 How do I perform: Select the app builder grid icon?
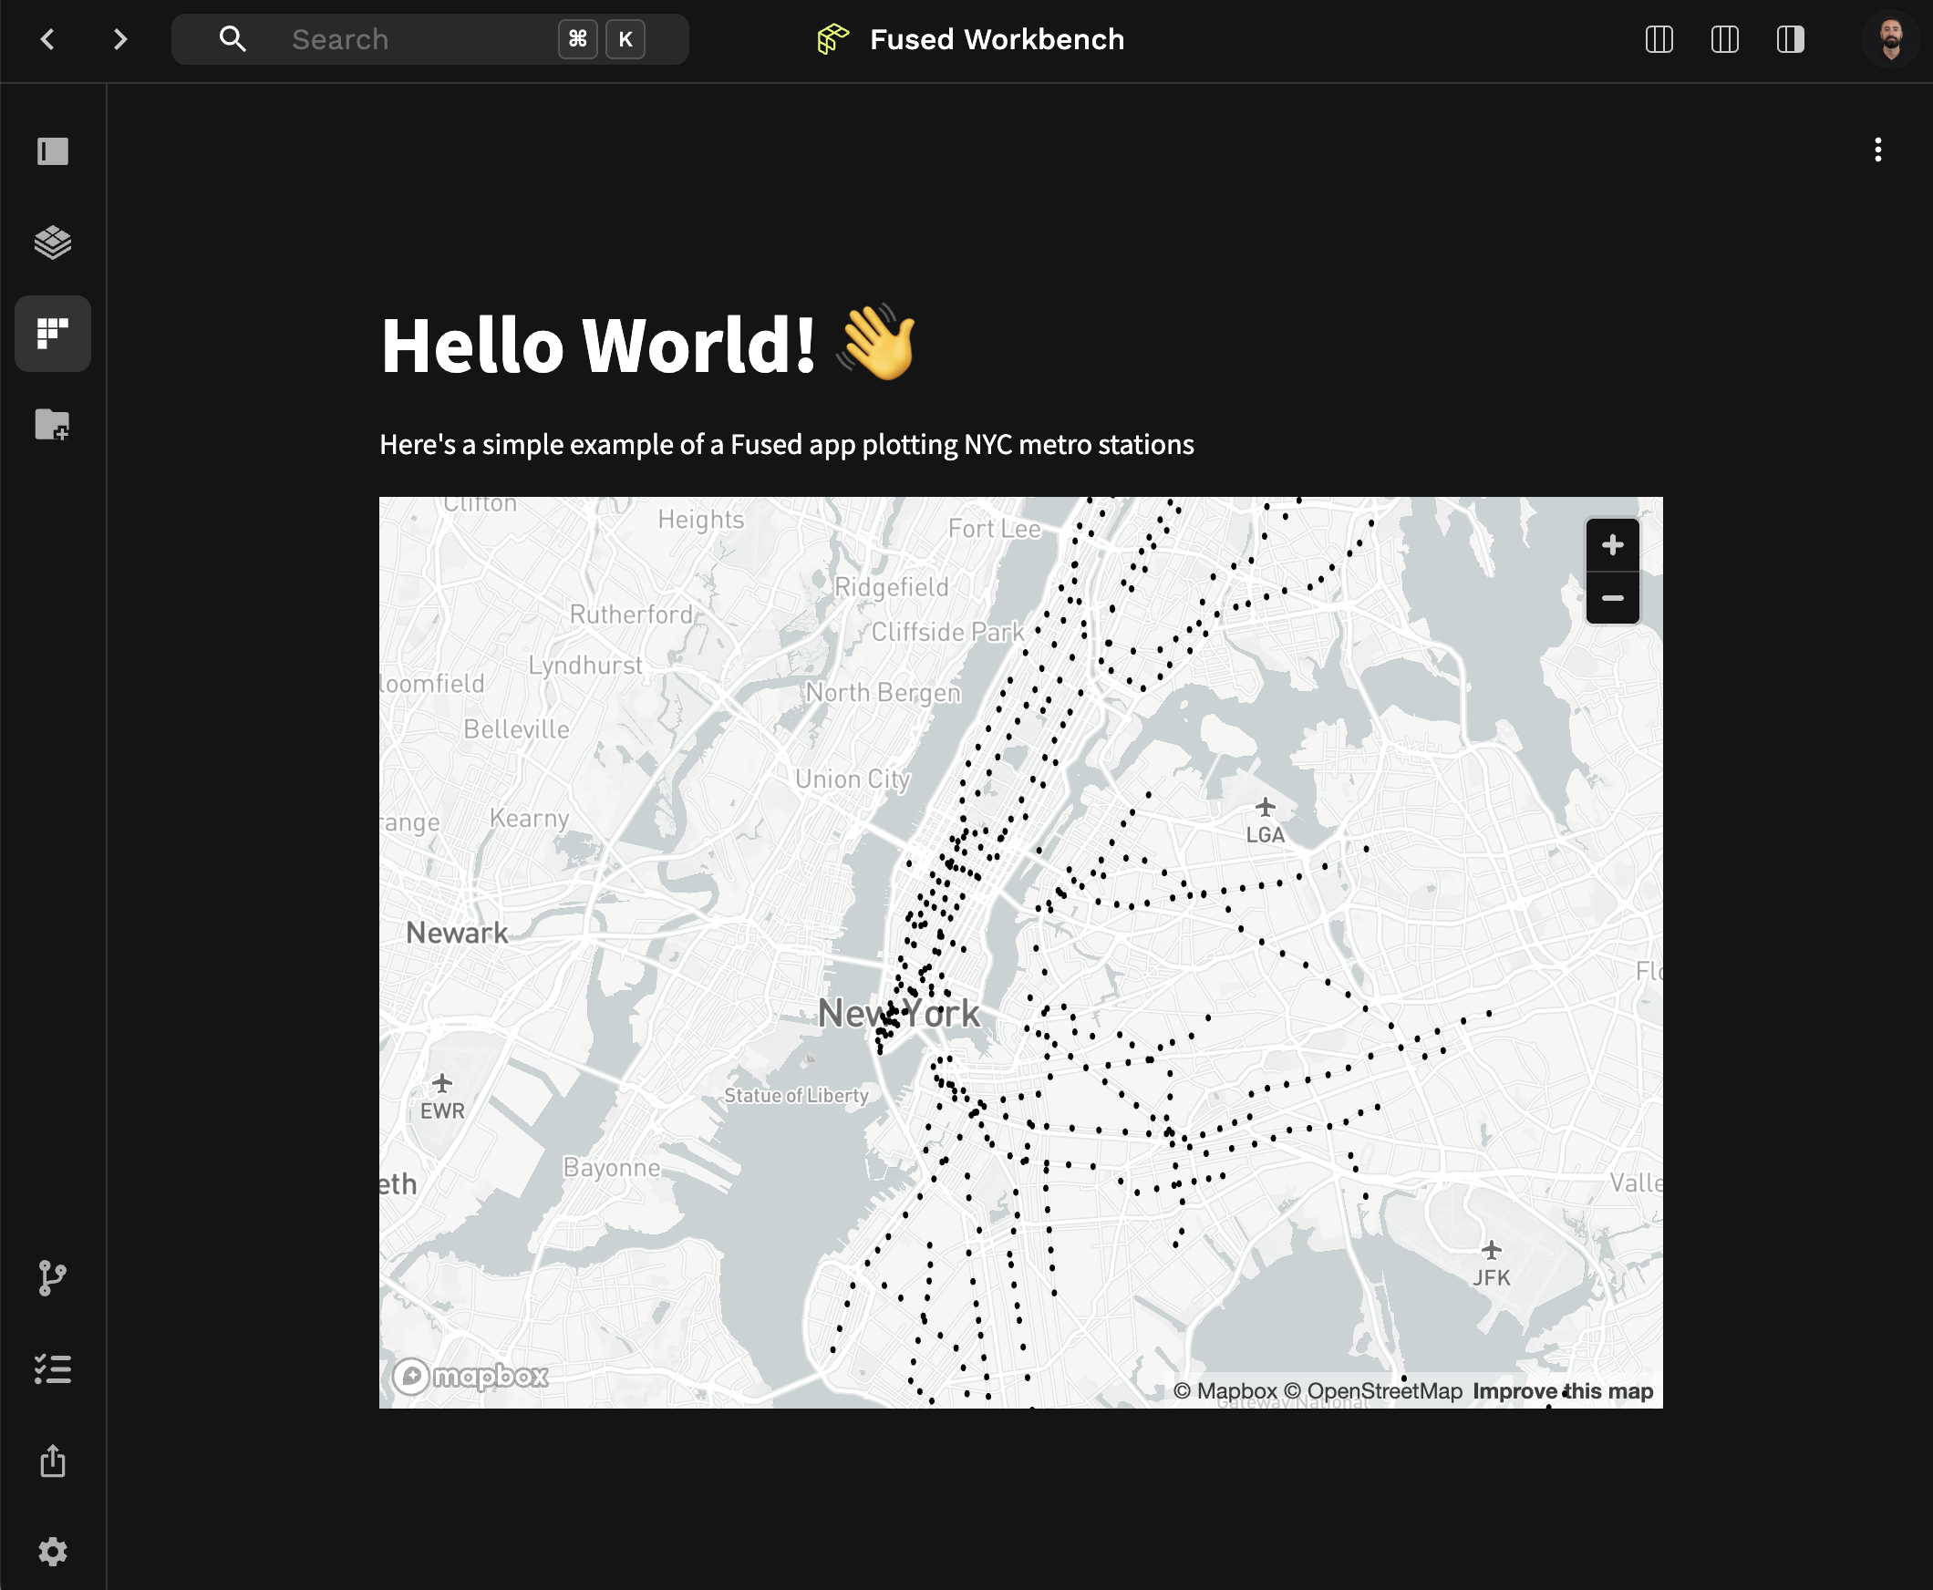click(x=52, y=334)
